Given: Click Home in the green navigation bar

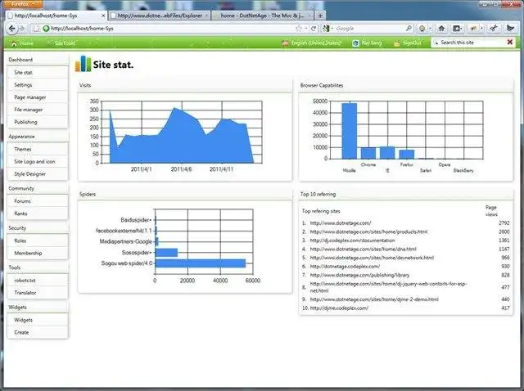Looking at the screenshot, I should 26,43.
